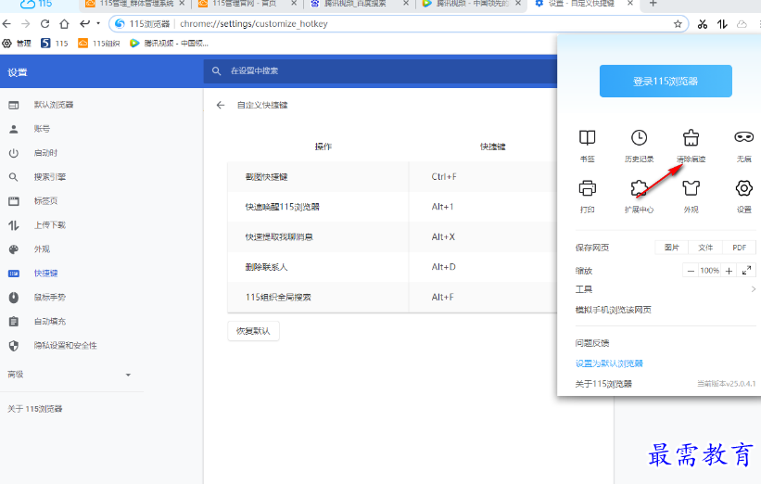
Task: Click 登录115浏览器 login button
Action: click(666, 81)
